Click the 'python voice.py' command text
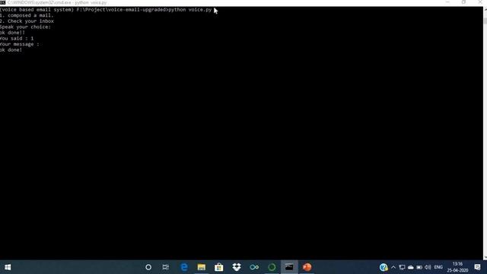Viewport: 487px width, 274px height. pyautogui.click(x=189, y=10)
